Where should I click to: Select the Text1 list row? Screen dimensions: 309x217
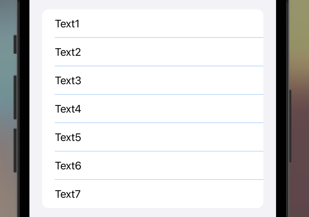153,23
